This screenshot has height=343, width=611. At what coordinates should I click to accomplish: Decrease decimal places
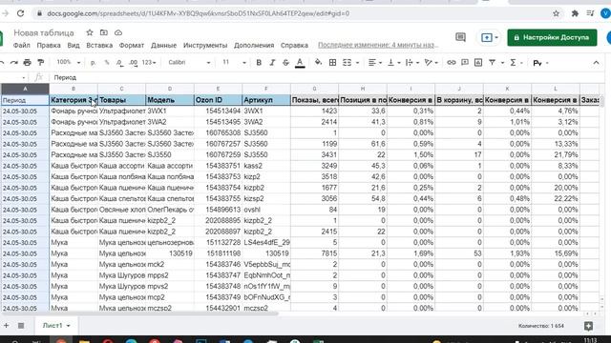[x=119, y=62]
